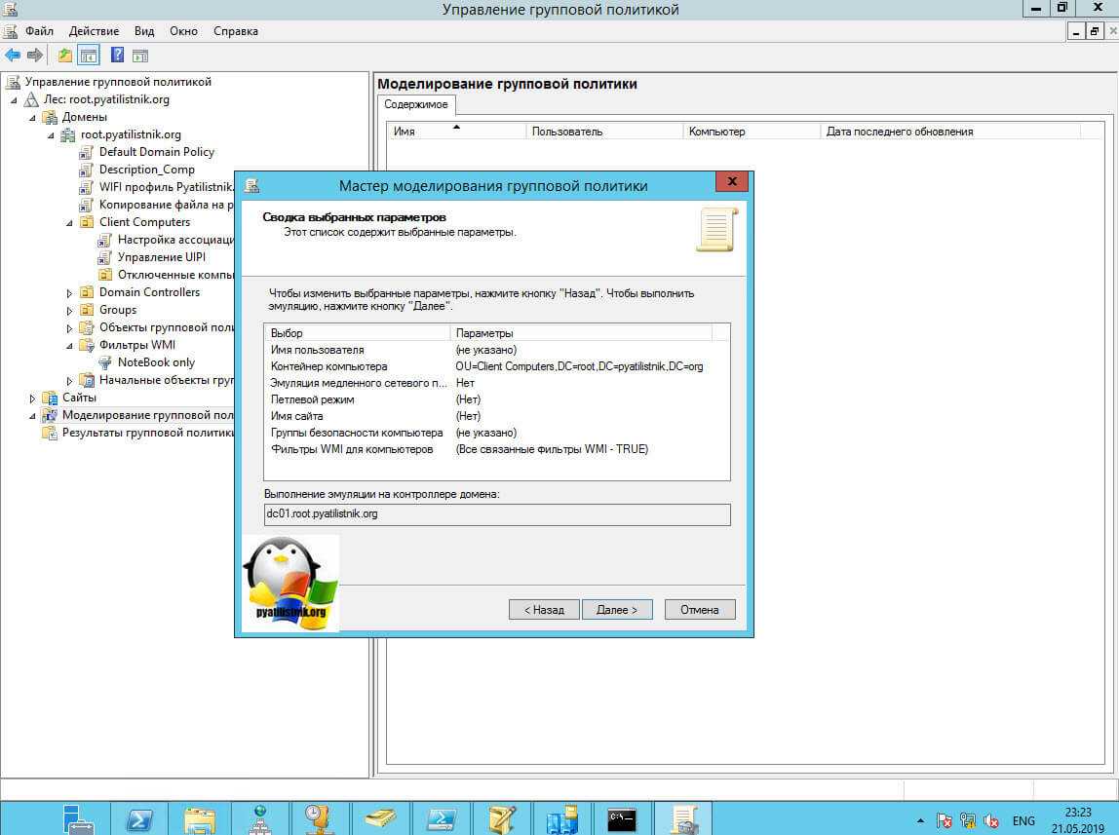1119x835 pixels.
Task: Launch the command prompt from the taskbar
Action: [x=622, y=817]
